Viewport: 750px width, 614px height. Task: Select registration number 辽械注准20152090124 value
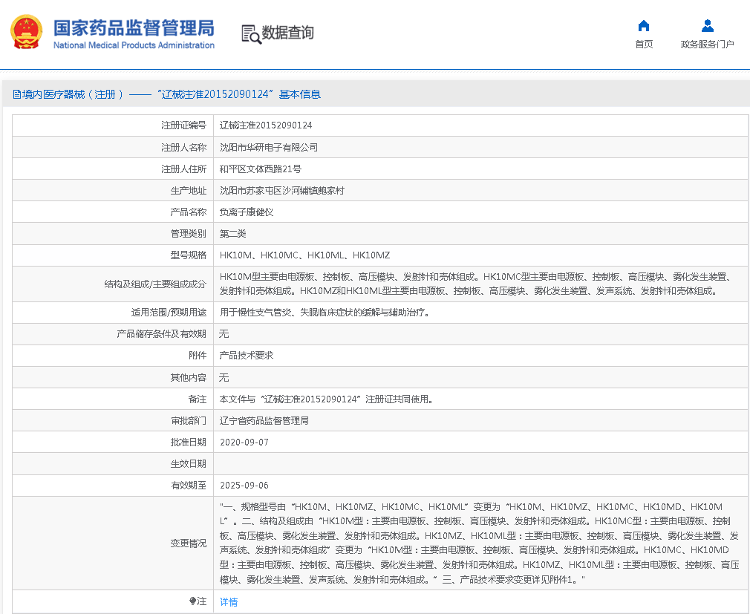266,125
